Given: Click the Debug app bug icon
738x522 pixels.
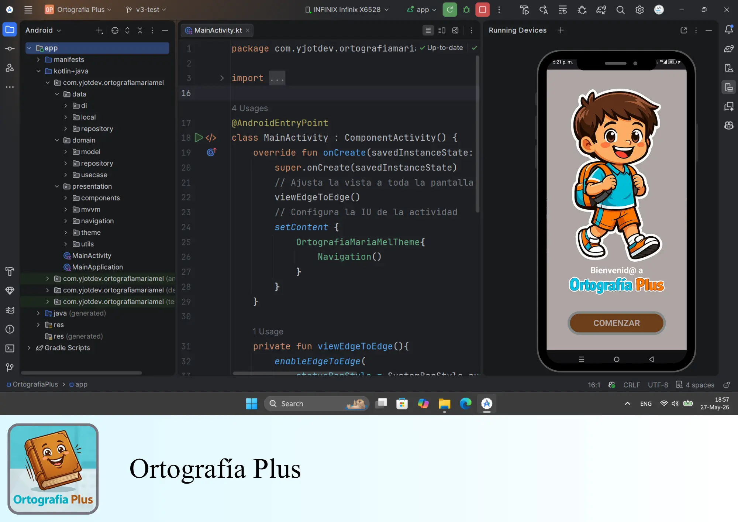Looking at the screenshot, I should point(466,10).
